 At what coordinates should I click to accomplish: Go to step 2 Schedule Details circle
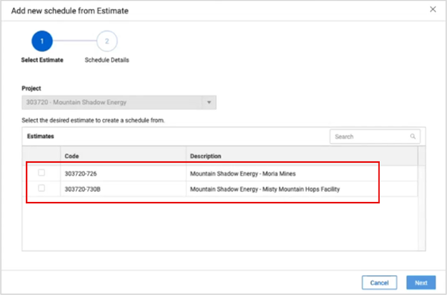(107, 42)
